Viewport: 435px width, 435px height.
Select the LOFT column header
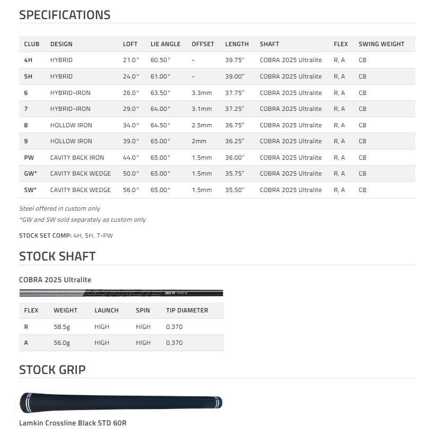(x=130, y=44)
